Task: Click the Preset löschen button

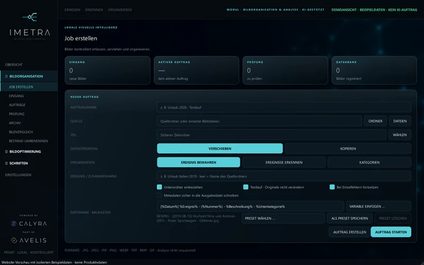Action: (x=393, y=218)
